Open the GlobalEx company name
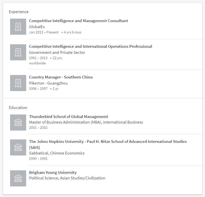205x197 pixels. (37, 27)
